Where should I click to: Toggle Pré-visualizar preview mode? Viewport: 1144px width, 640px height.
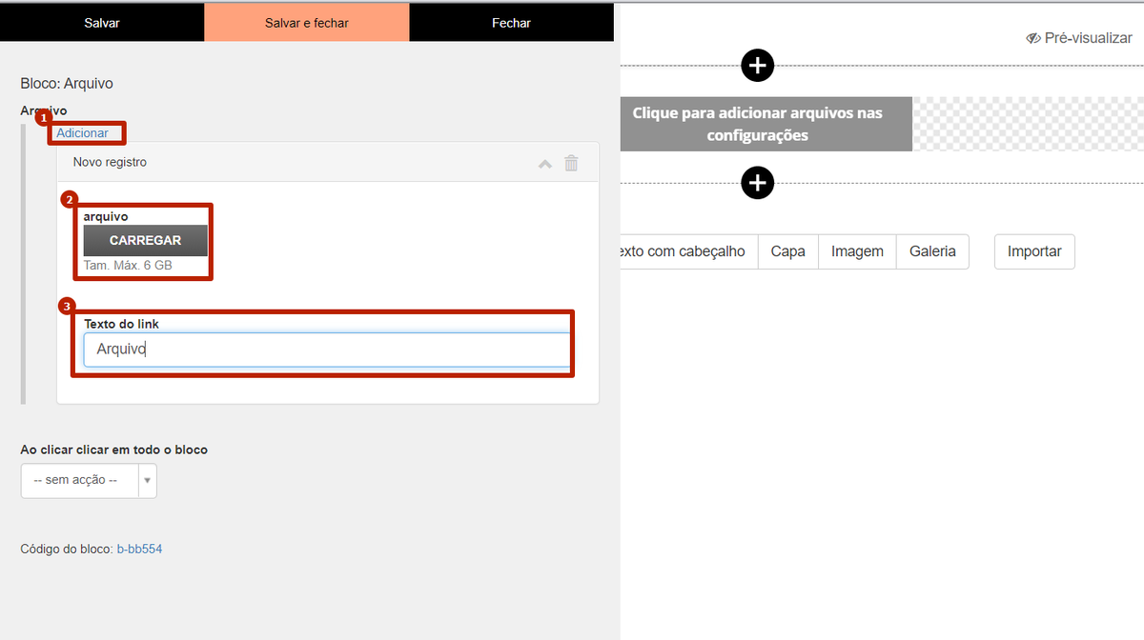tap(1079, 38)
